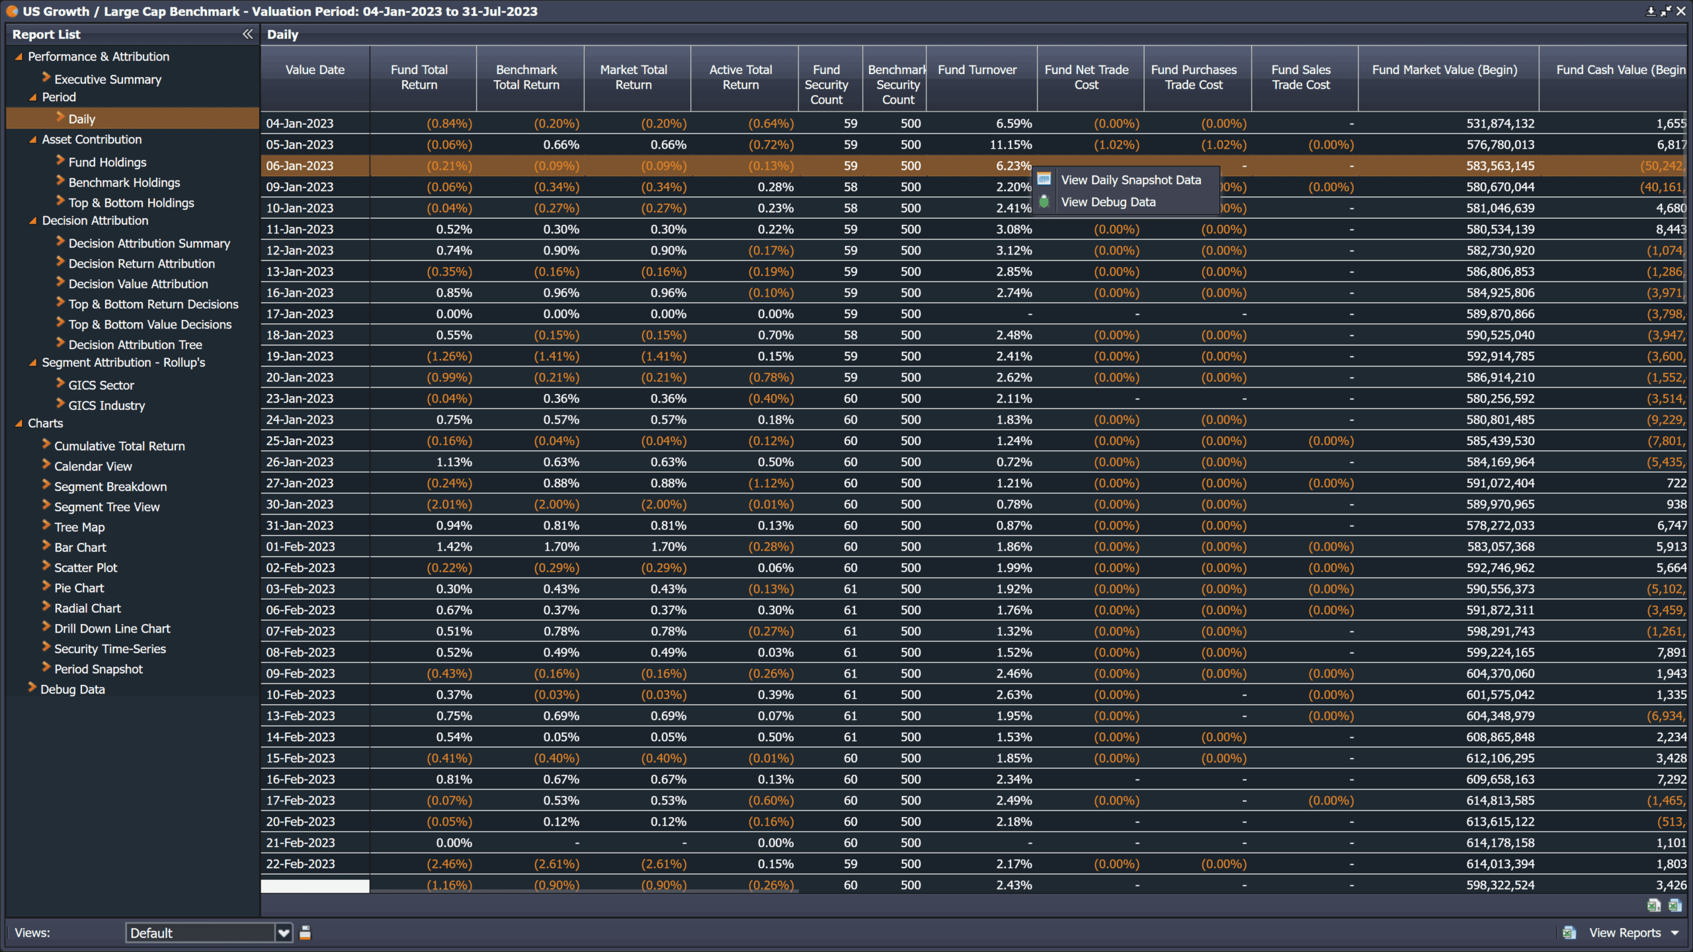Collapse the Asset Contribution tree node
Screen dimensions: 1693x952
[32, 139]
